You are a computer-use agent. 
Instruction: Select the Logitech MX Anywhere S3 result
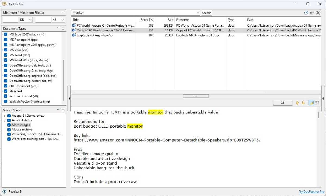[x=196, y=35]
